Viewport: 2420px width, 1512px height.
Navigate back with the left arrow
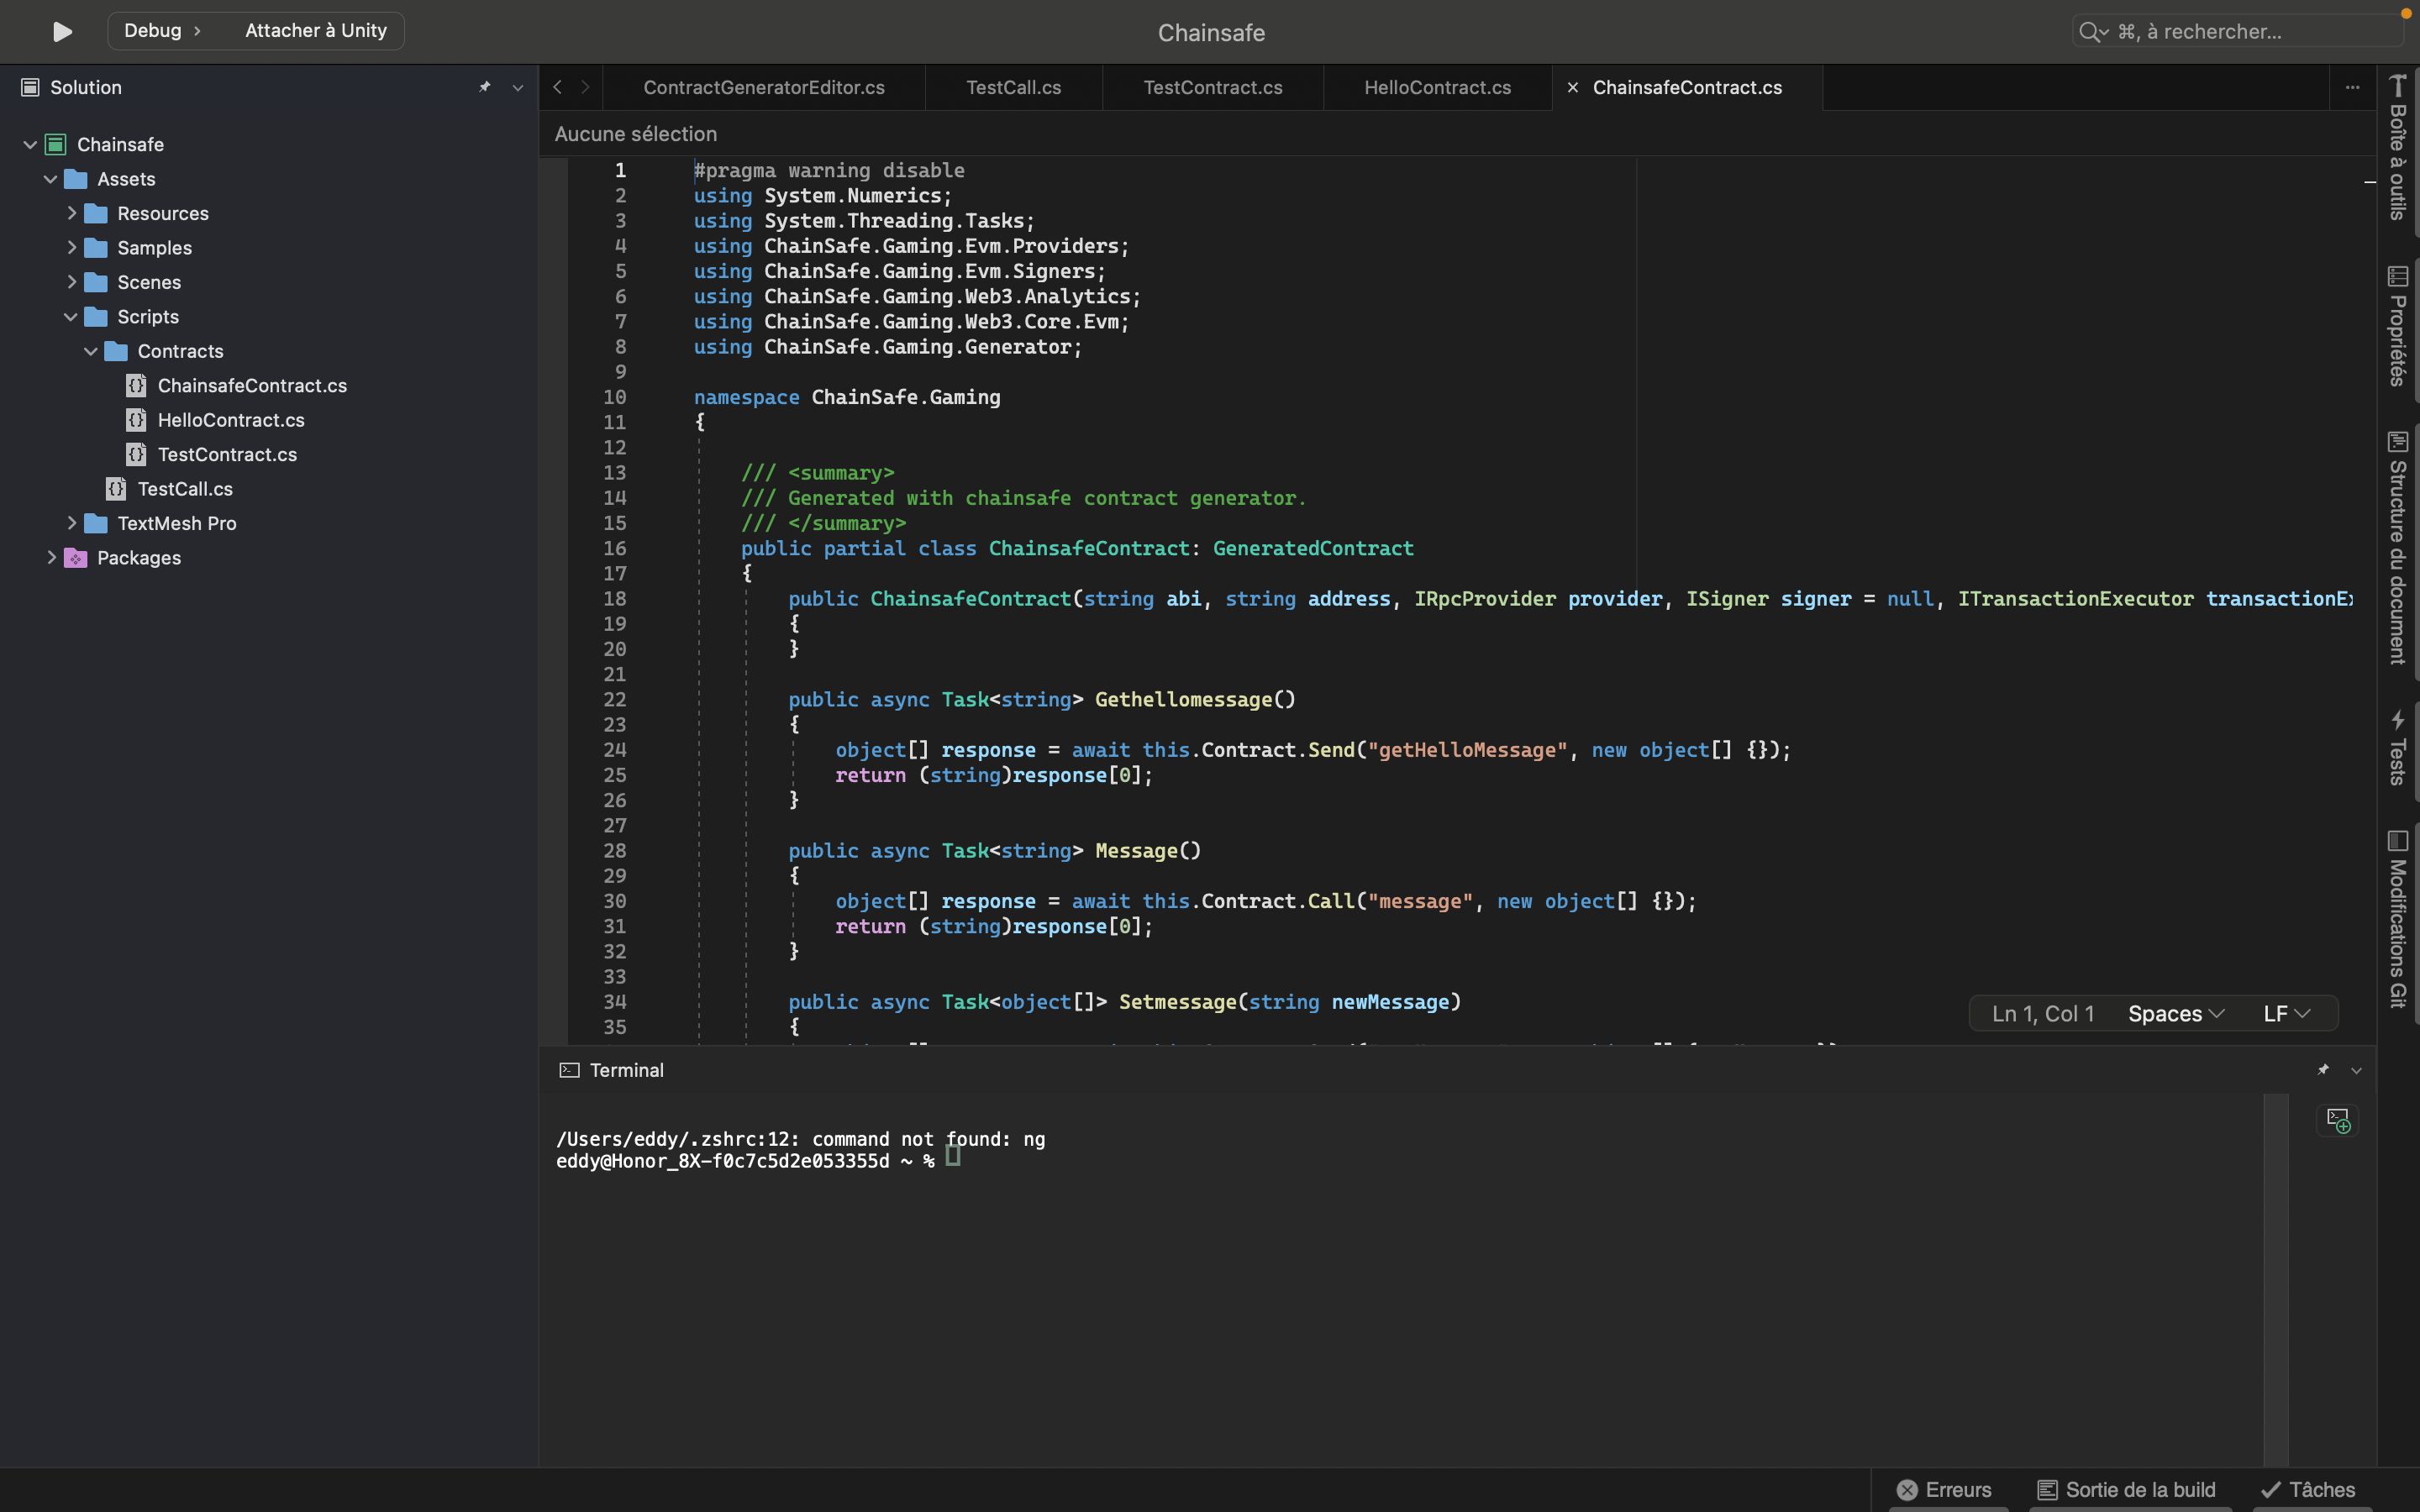(557, 87)
